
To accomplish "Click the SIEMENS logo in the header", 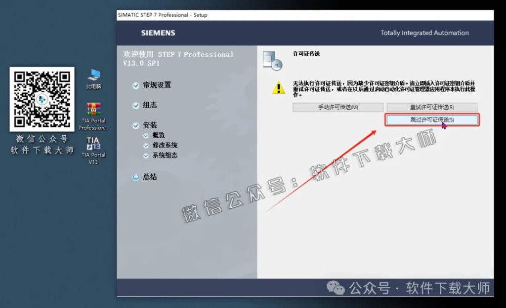I will (x=158, y=33).
